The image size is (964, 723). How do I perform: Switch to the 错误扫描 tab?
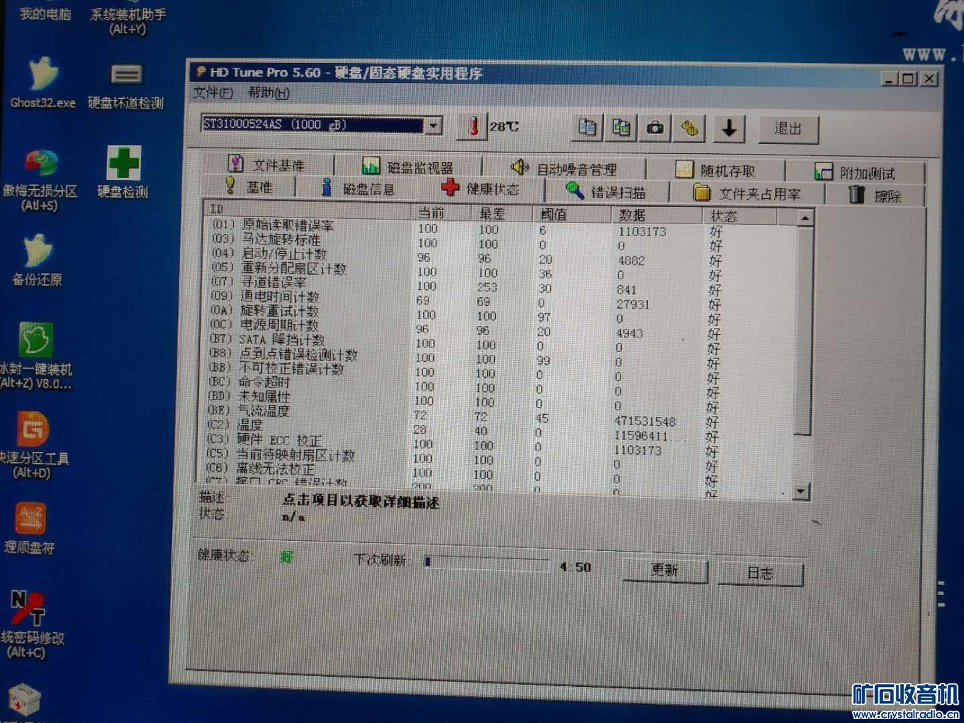(x=614, y=192)
